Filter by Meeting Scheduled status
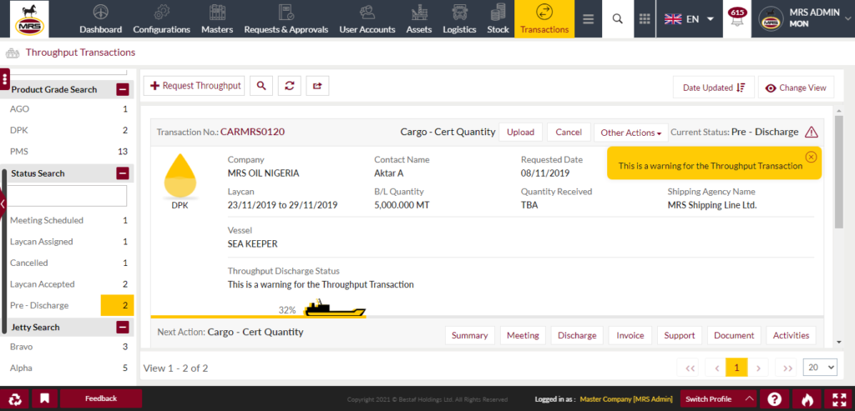The width and height of the screenshot is (855, 411). point(68,220)
